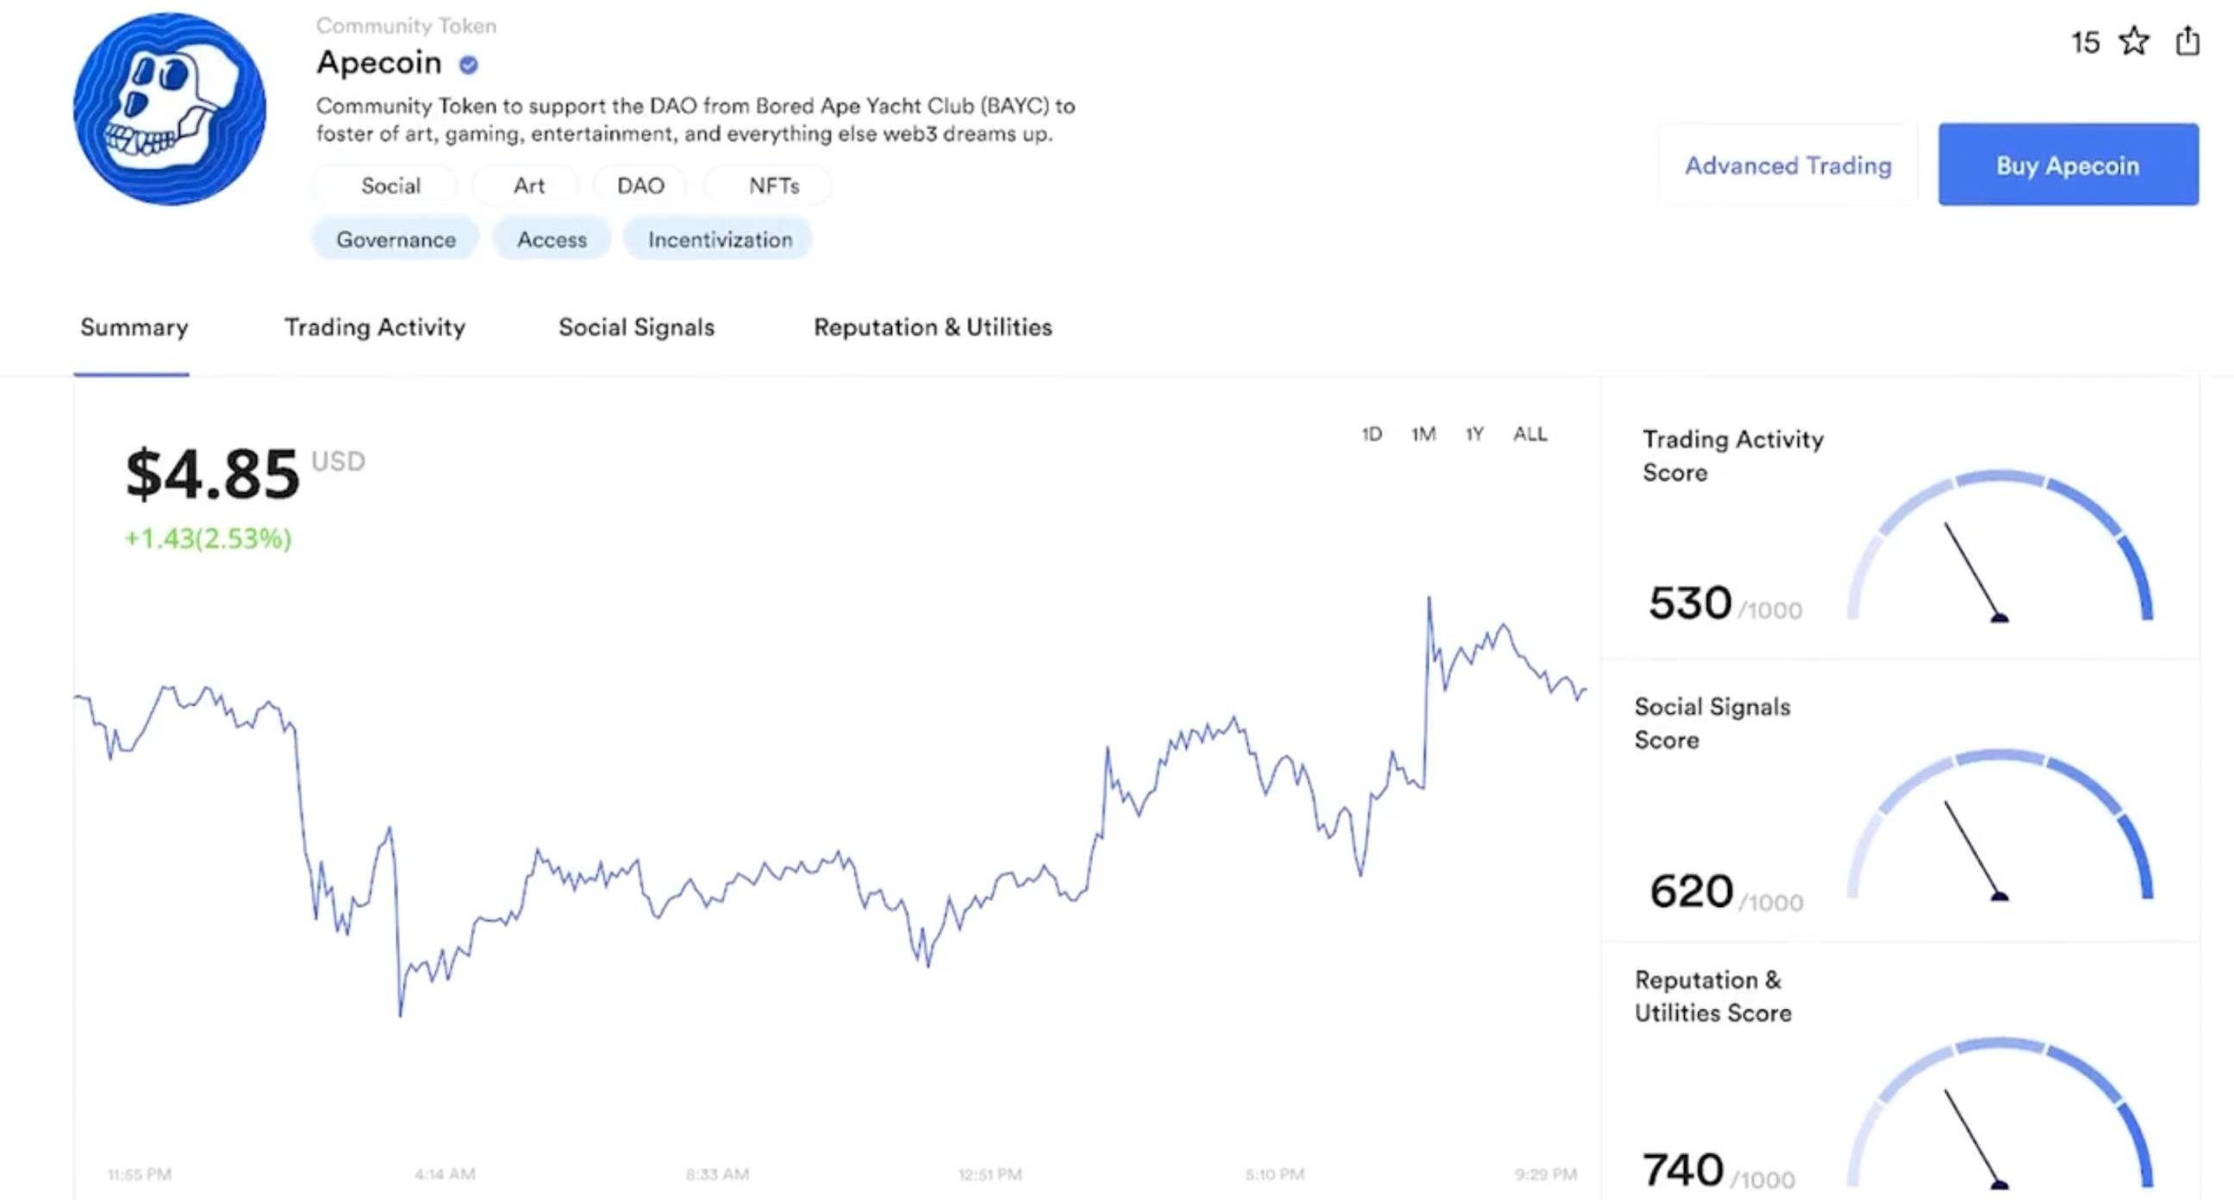The width and height of the screenshot is (2234, 1200).
Task: Select the 1Y chart range
Action: coord(1475,433)
